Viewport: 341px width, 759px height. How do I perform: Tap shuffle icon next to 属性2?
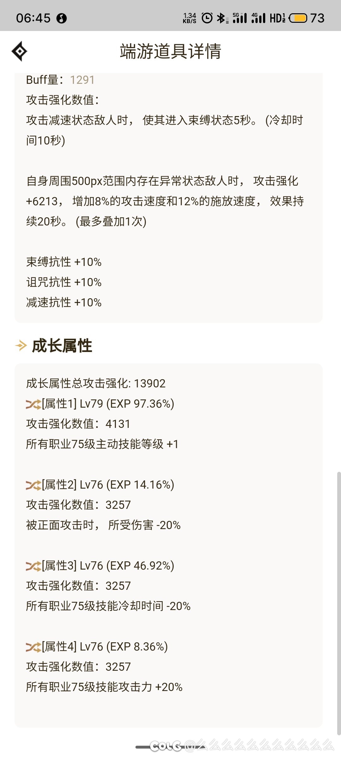pos(33,485)
